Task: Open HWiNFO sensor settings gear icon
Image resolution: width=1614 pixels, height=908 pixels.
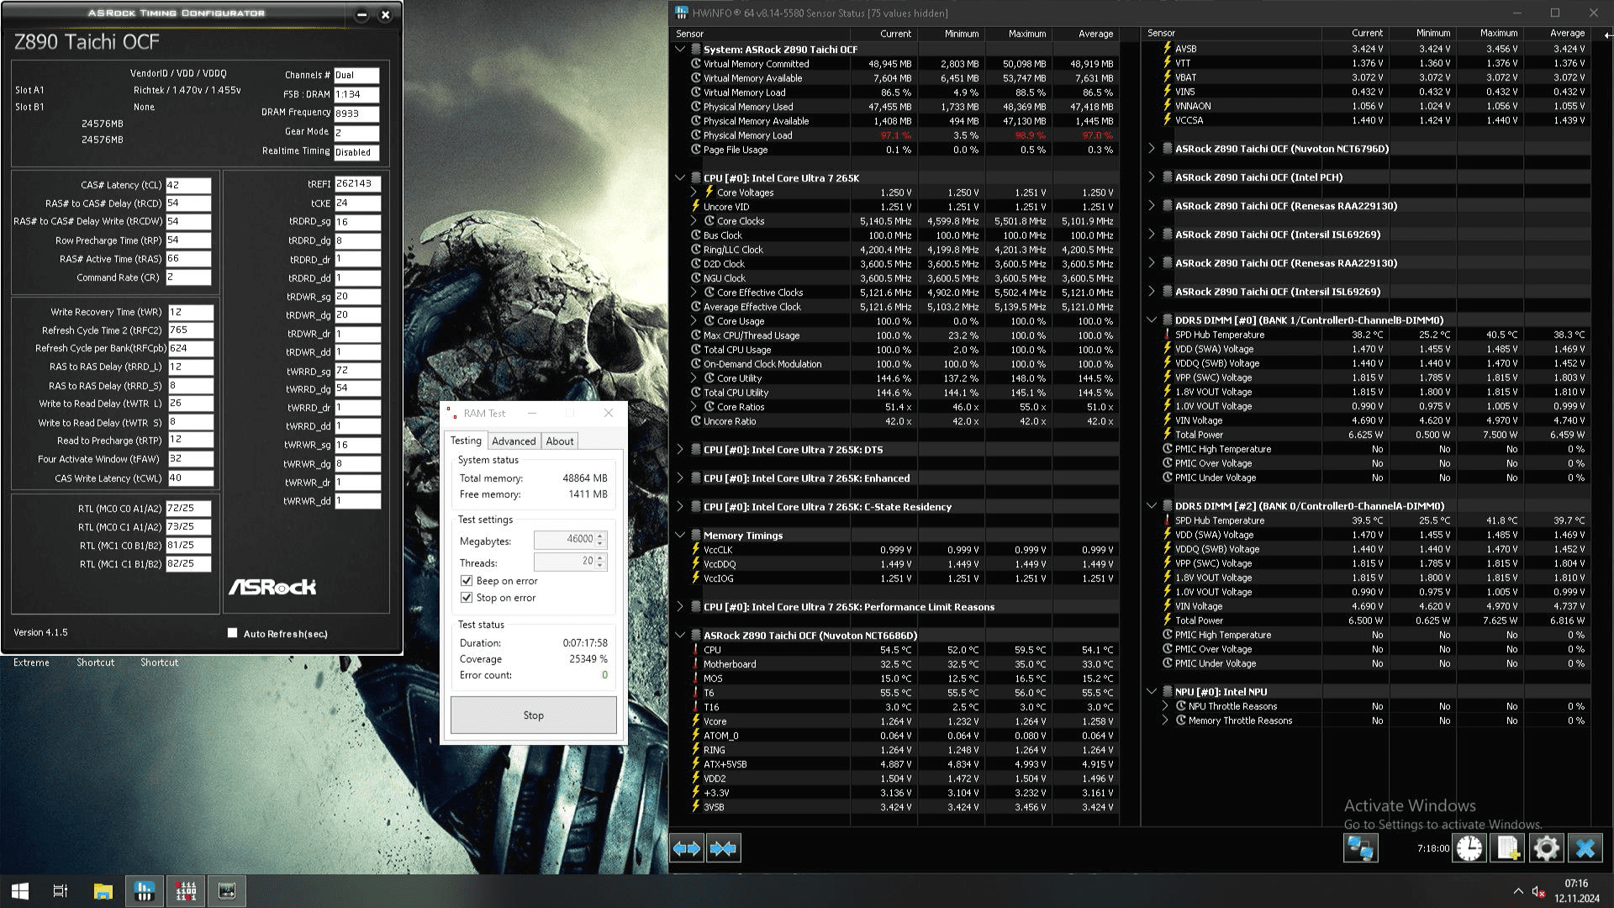Action: (1546, 848)
